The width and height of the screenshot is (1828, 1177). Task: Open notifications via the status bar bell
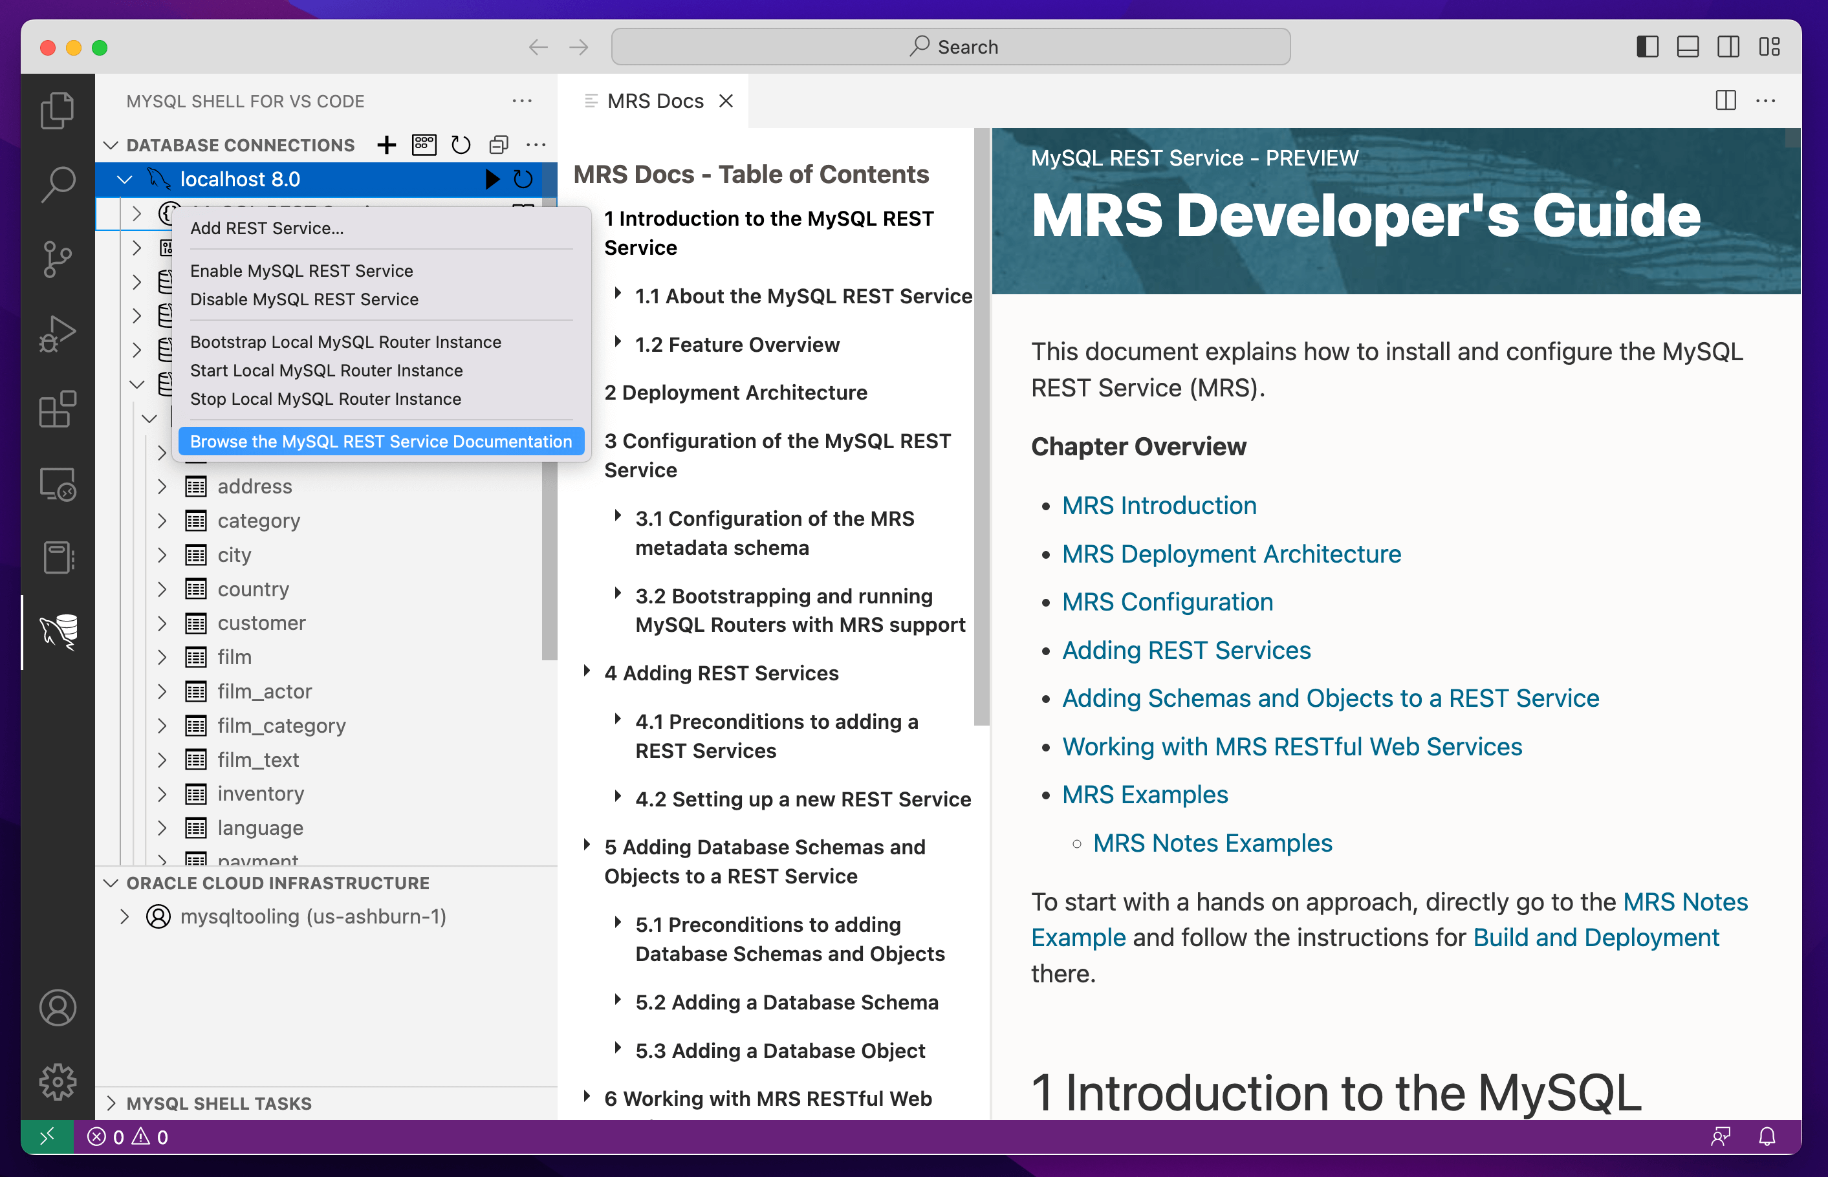pyautogui.click(x=1767, y=1136)
